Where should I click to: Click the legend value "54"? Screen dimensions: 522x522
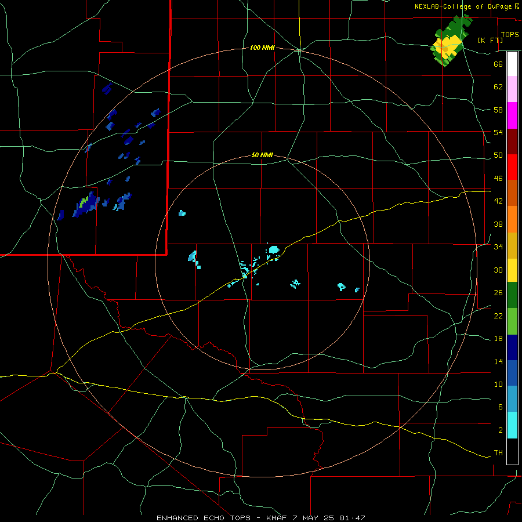[498, 132]
